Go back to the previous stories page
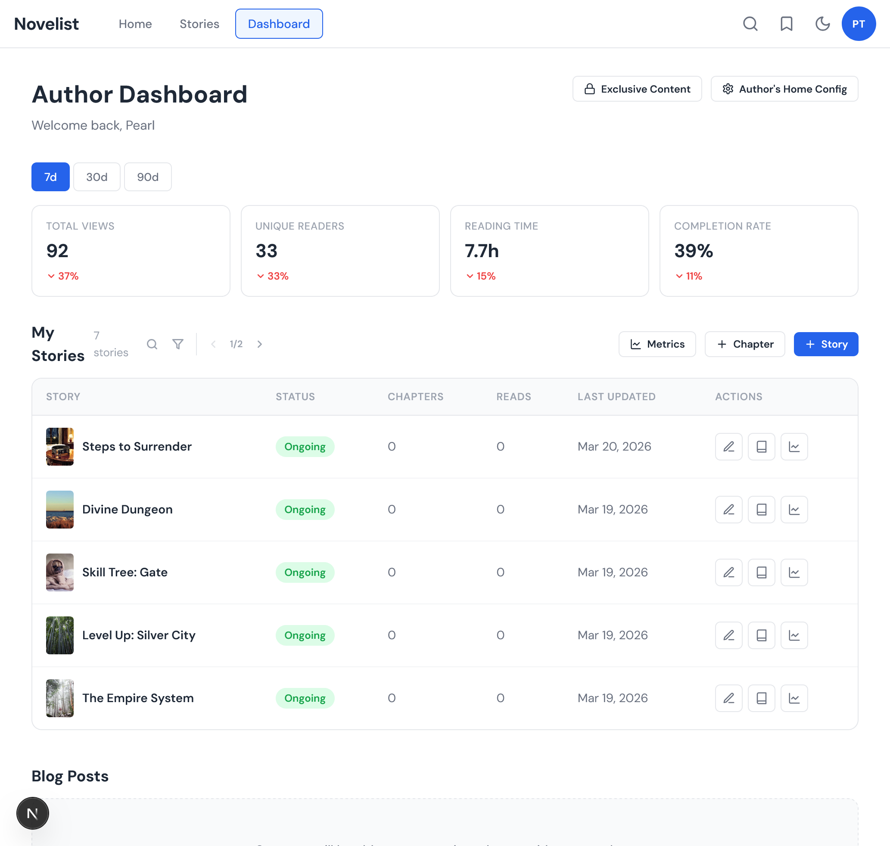 pyautogui.click(x=213, y=344)
